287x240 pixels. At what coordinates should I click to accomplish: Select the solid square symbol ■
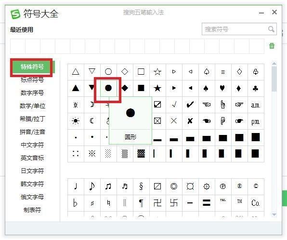pyautogui.click(x=141, y=88)
